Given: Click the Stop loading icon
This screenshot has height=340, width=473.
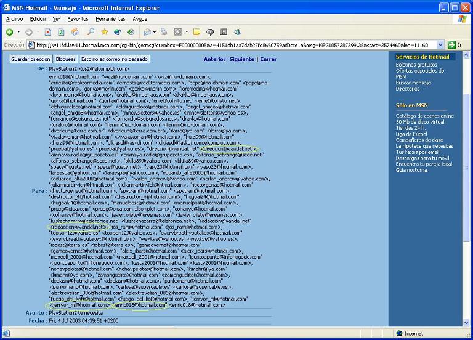Looking at the screenshot, I should [47, 32].
